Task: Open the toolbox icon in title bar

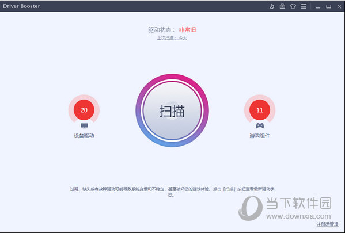Action: pos(282,6)
